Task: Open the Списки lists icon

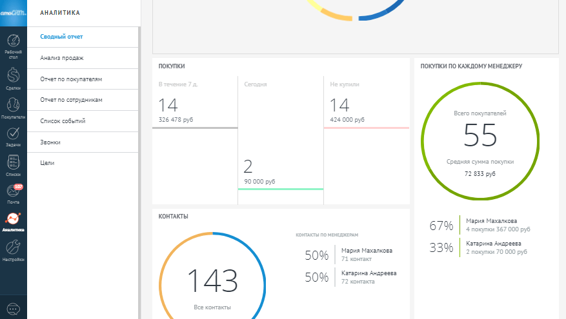Action: (13, 165)
